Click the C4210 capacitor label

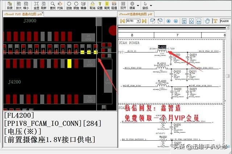point(177,71)
